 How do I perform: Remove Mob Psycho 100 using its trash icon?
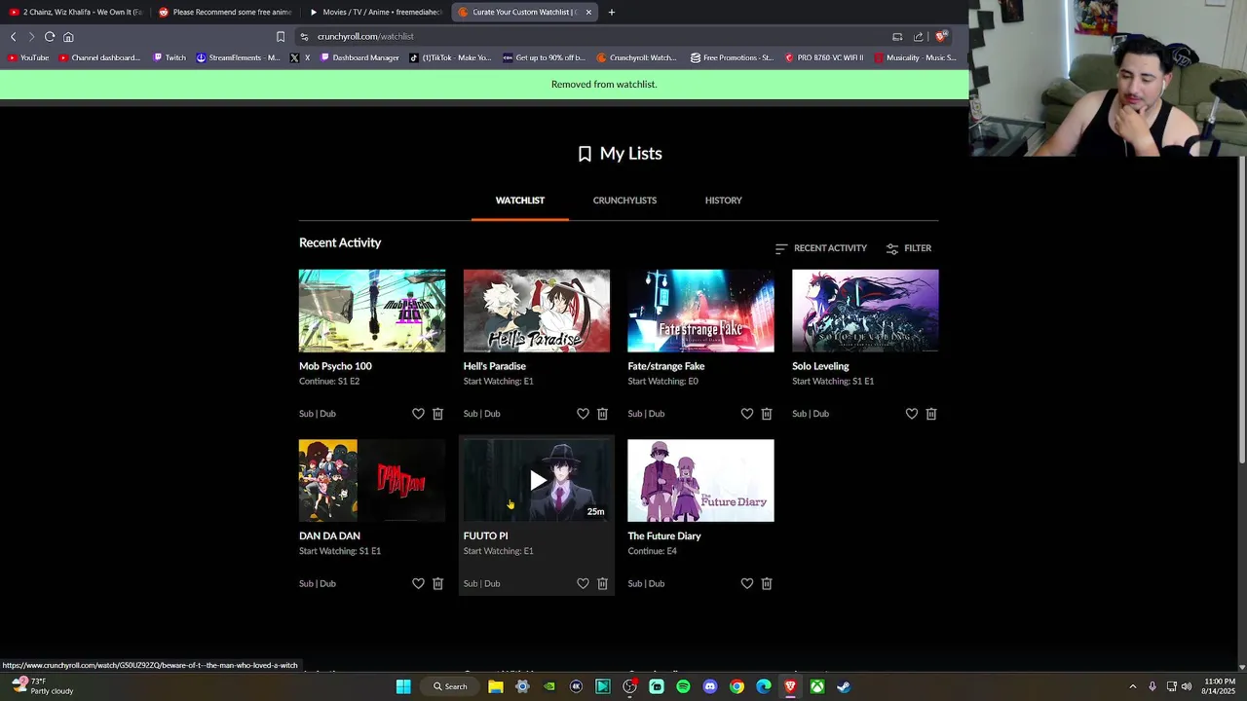pyautogui.click(x=437, y=414)
